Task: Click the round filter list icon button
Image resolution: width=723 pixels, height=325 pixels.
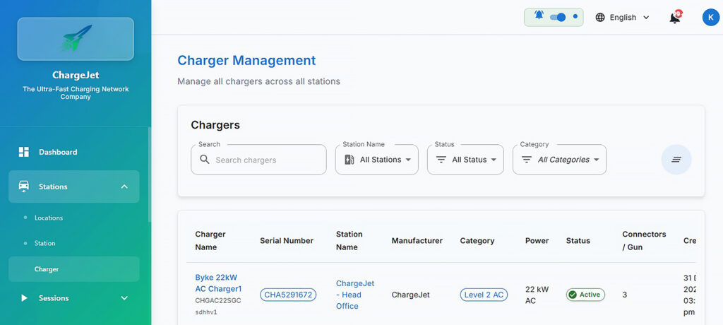Action: tap(676, 160)
